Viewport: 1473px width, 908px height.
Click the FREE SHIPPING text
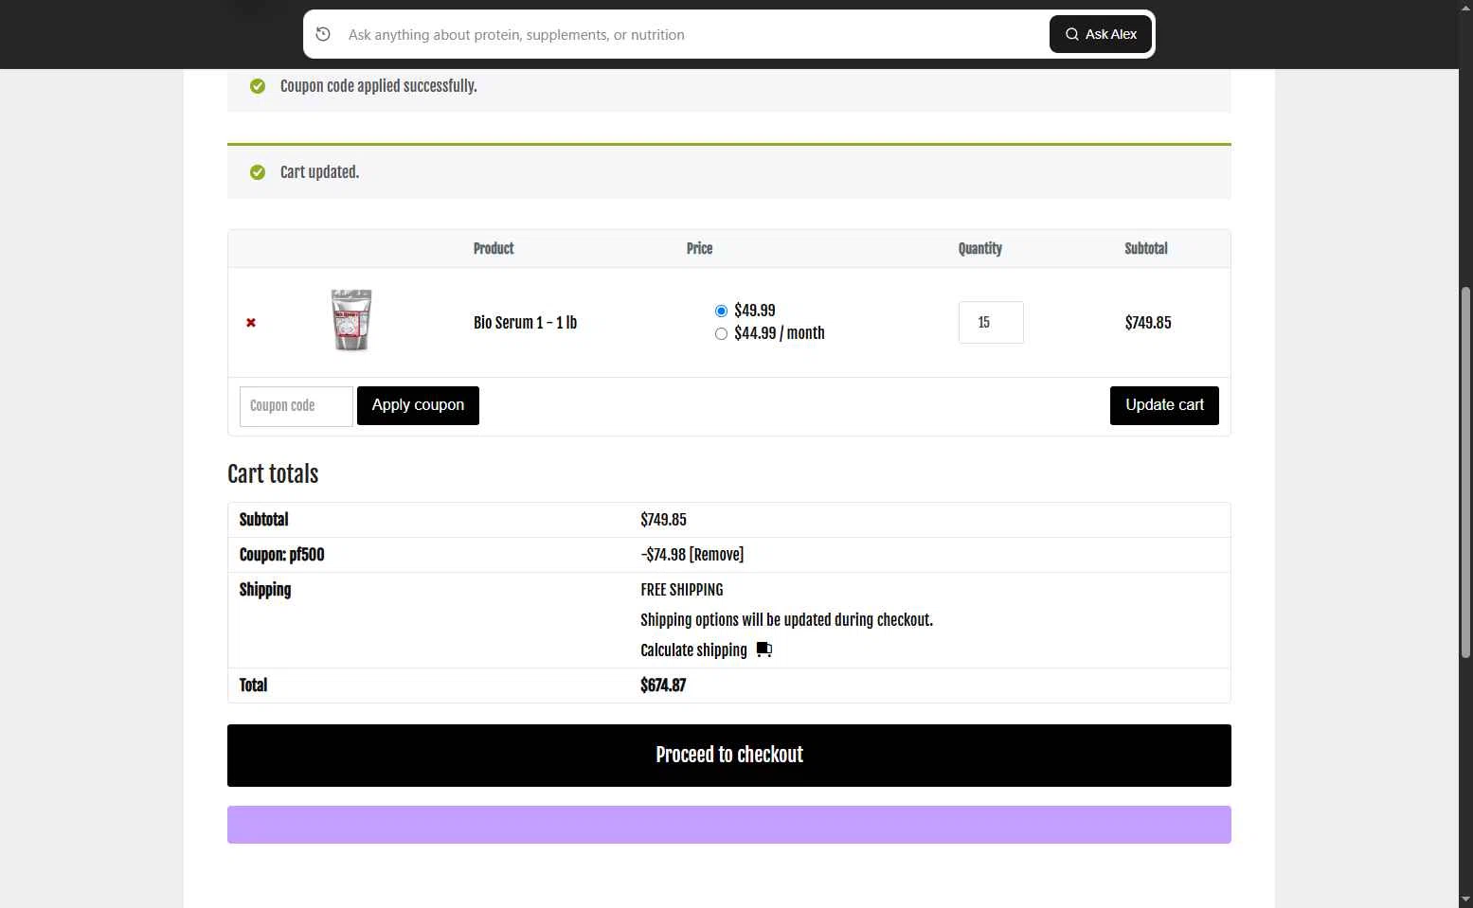[x=682, y=590]
